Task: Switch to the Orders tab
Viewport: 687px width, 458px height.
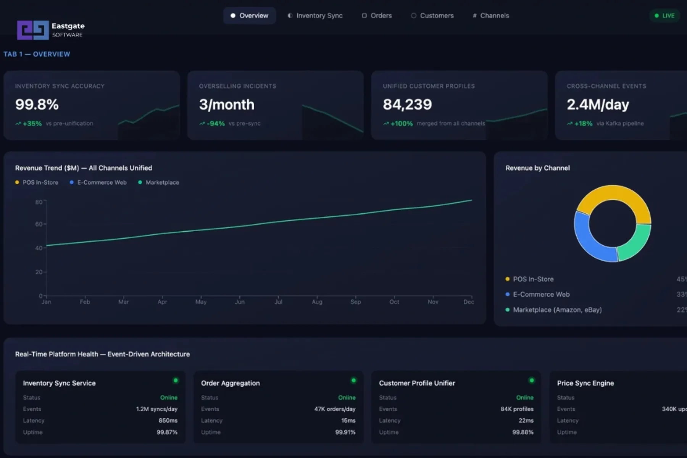Action: click(377, 16)
